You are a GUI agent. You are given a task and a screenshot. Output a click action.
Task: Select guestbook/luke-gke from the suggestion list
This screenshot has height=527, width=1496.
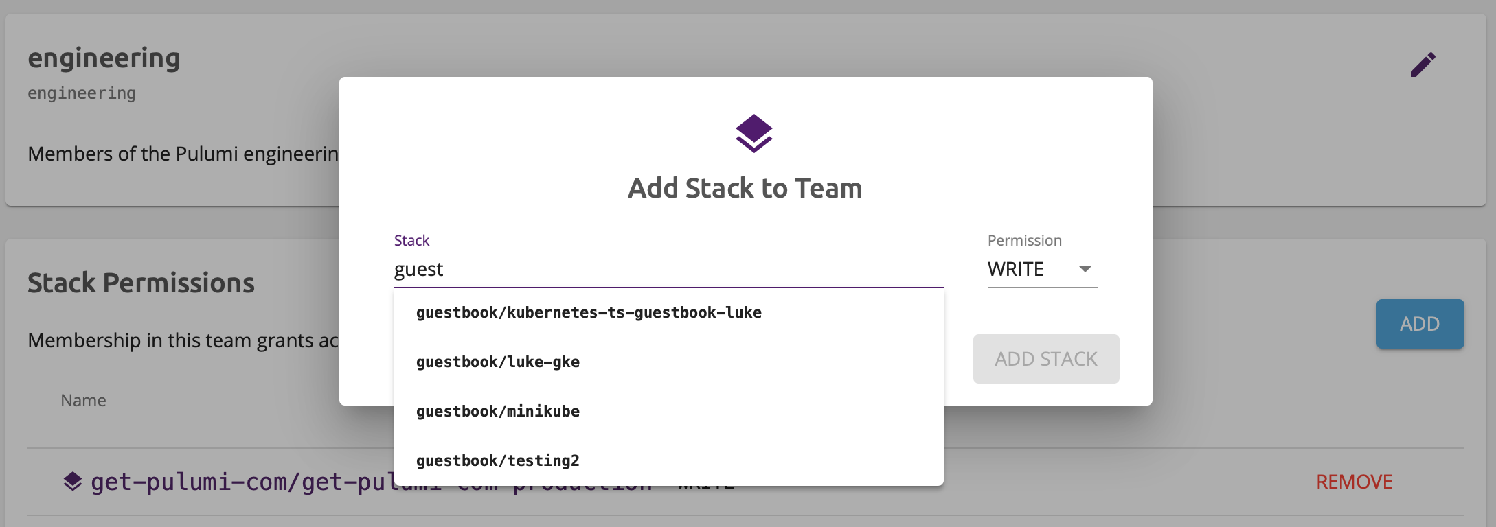[x=498, y=362]
